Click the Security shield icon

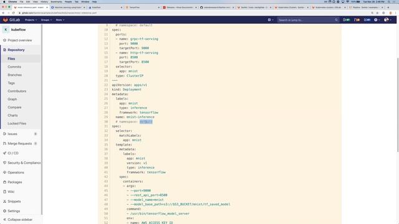(4, 163)
